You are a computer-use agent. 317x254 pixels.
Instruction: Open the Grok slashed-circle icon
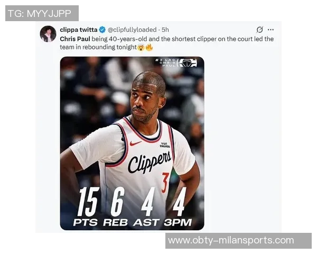(259, 30)
